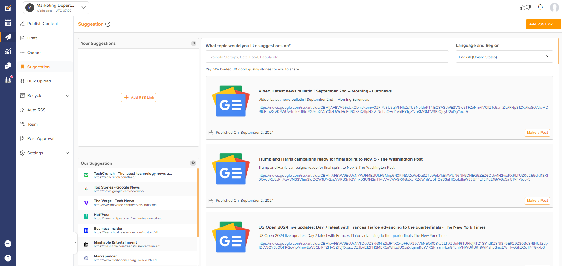The width and height of the screenshot is (562, 266).
Task: Click The Verge feed icon
Action: 86,203
